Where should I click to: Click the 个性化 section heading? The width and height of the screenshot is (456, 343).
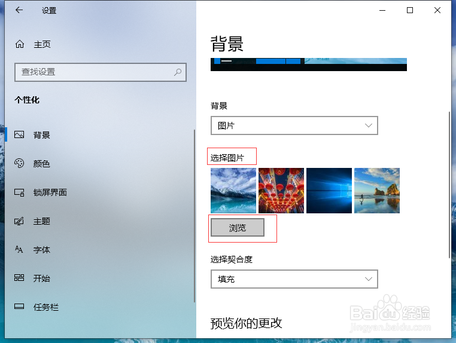[27, 100]
